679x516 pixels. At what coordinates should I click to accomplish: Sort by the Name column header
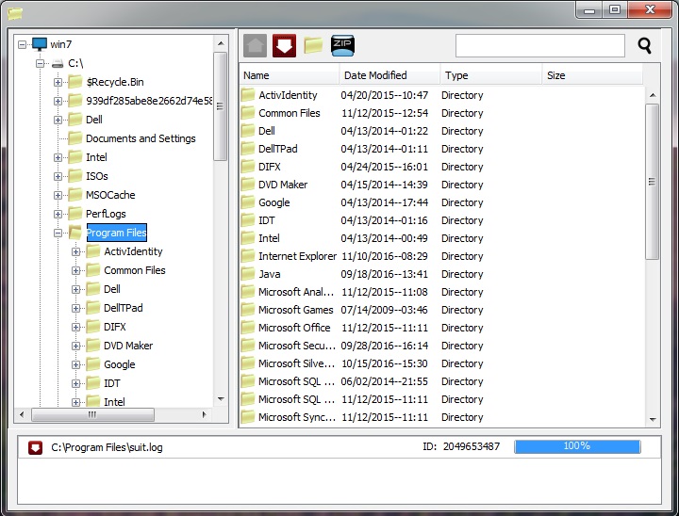click(290, 75)
